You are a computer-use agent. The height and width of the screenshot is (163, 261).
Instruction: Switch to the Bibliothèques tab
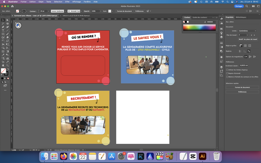tap(241, 17)
